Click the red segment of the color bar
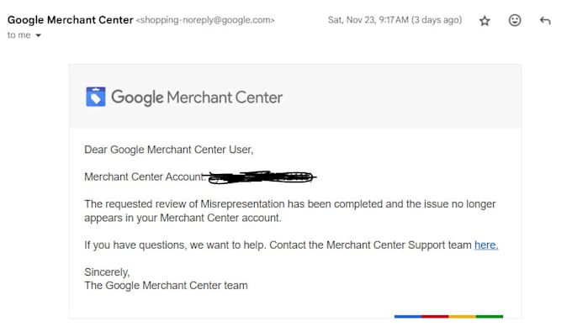The width and height of the screenshot is (572, 332). (x=435, y=317)
